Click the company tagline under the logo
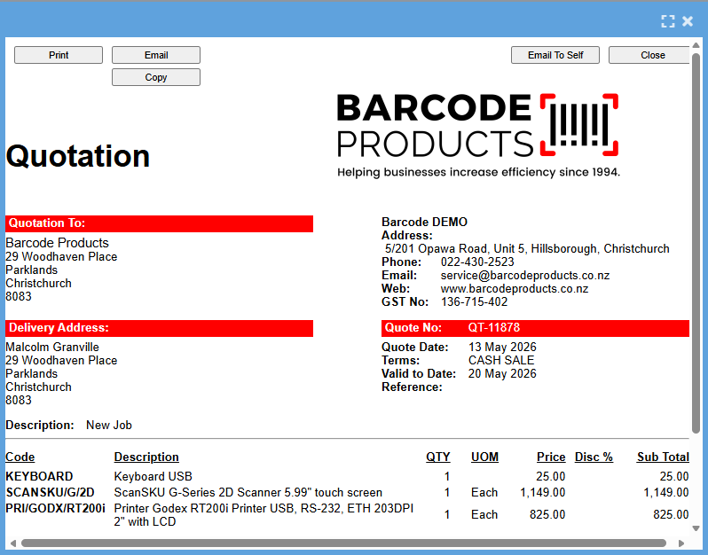Viewport: 708px width, 555px height. coord(478,172)
